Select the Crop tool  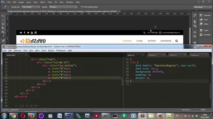click(3, 32)
